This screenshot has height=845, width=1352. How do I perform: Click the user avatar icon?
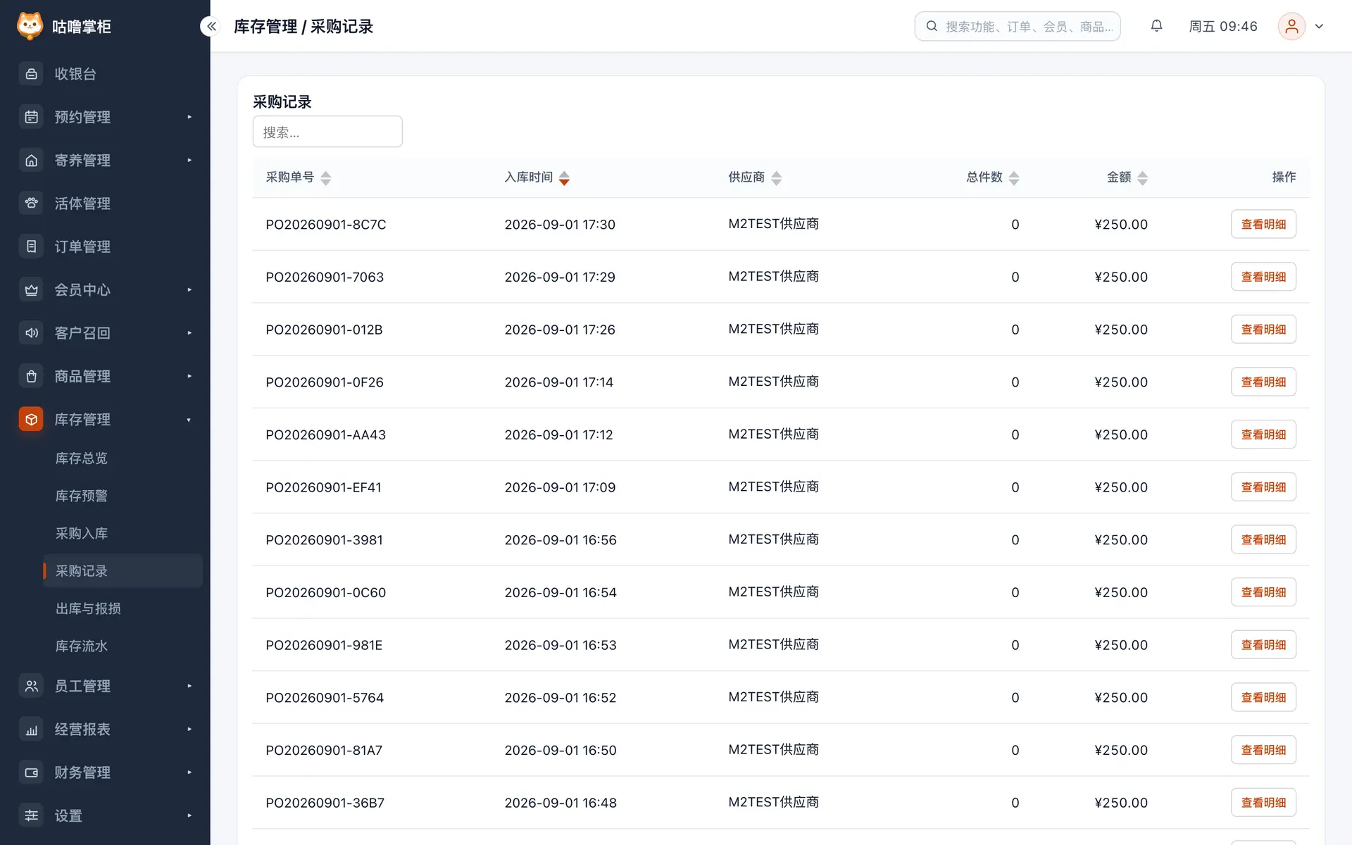click(x=1291, y=26)
